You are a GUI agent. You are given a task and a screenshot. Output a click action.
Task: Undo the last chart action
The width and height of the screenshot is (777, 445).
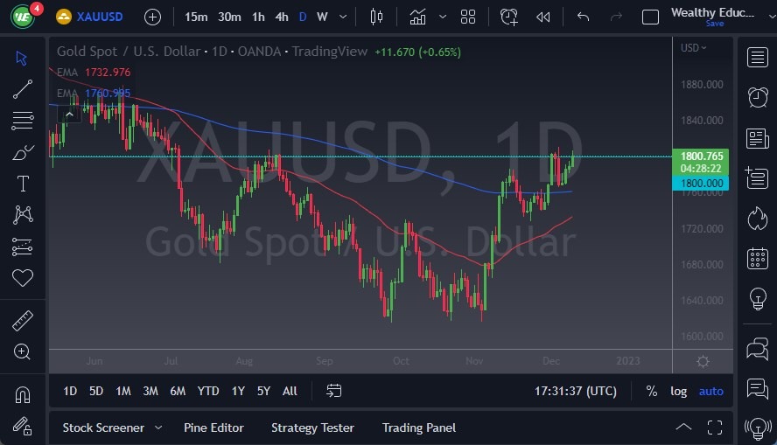pos(584,17)
